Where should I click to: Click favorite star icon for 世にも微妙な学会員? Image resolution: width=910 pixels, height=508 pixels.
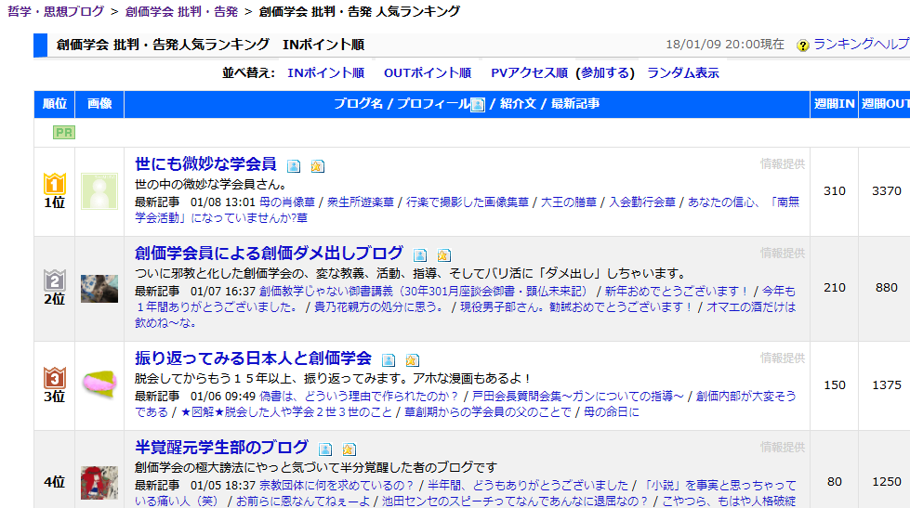coord(317,166)
